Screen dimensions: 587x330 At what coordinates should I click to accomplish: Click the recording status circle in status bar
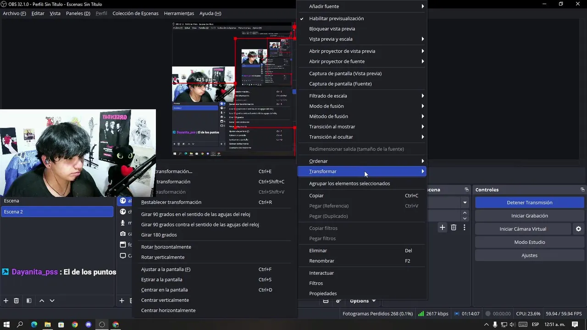click(x=488, y=314)
